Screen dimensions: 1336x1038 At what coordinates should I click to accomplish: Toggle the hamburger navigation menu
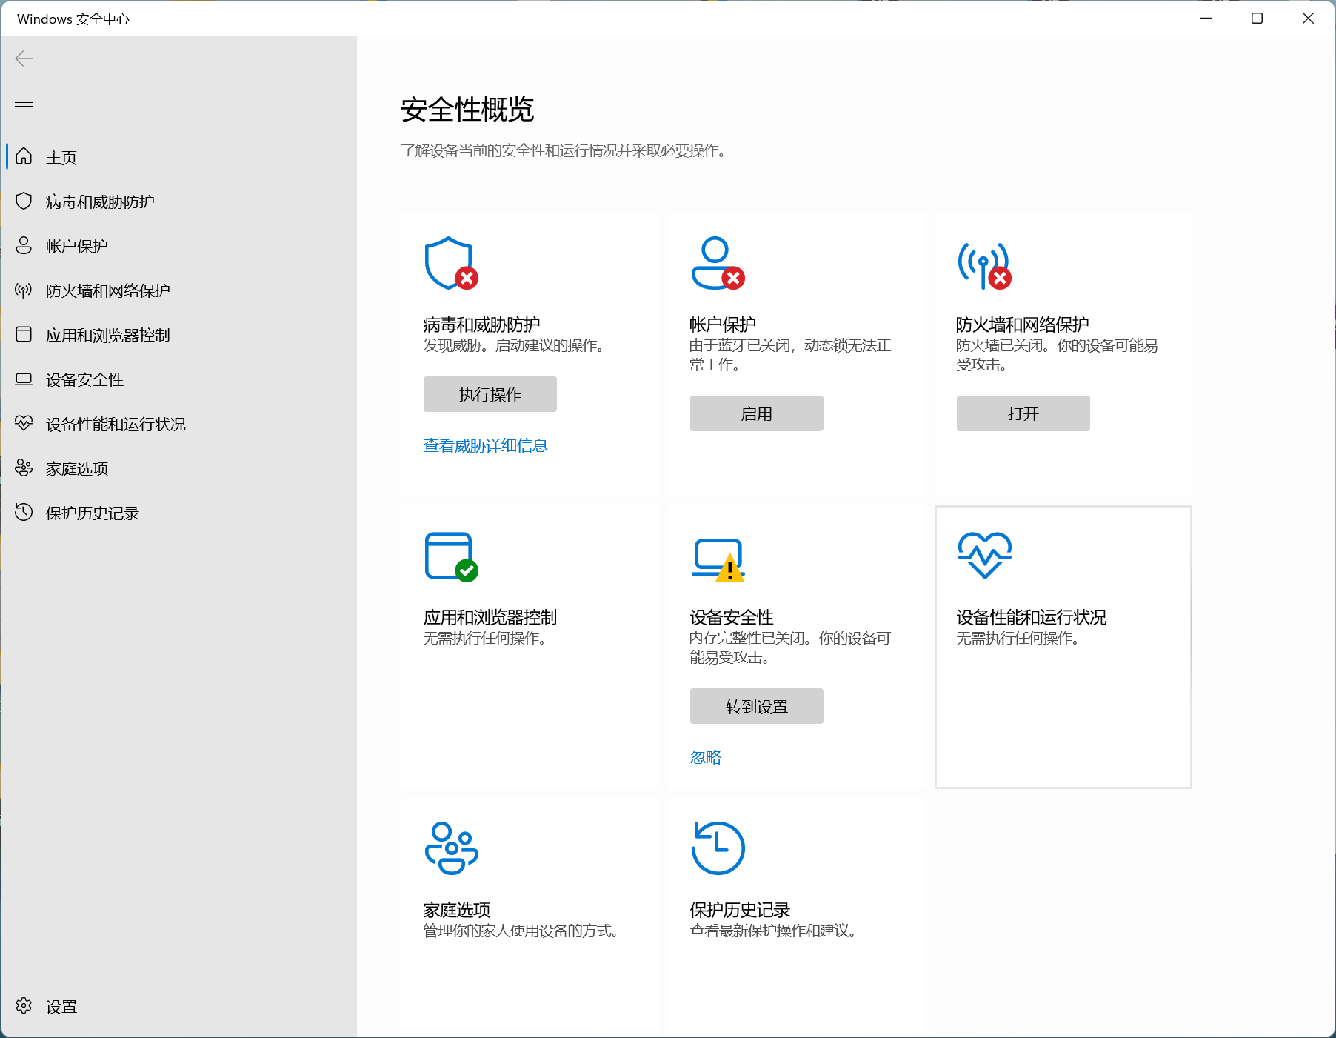pos(24,102)
